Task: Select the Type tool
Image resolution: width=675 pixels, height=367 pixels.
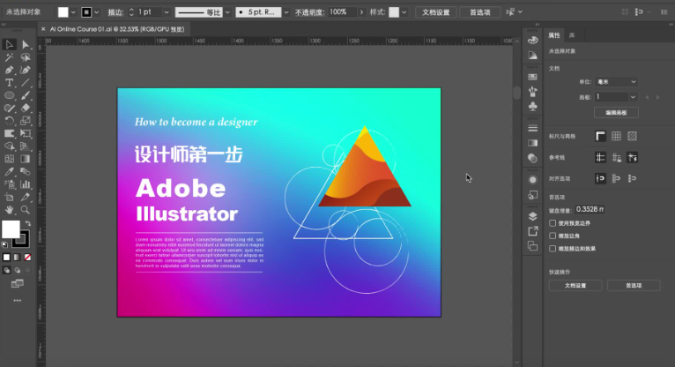Action: pyautogui.click(x=9, y=83)
